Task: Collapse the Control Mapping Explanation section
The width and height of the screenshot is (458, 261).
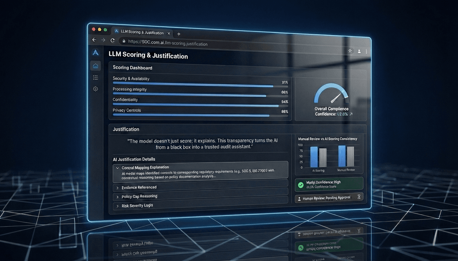Action: pos(117,168)
